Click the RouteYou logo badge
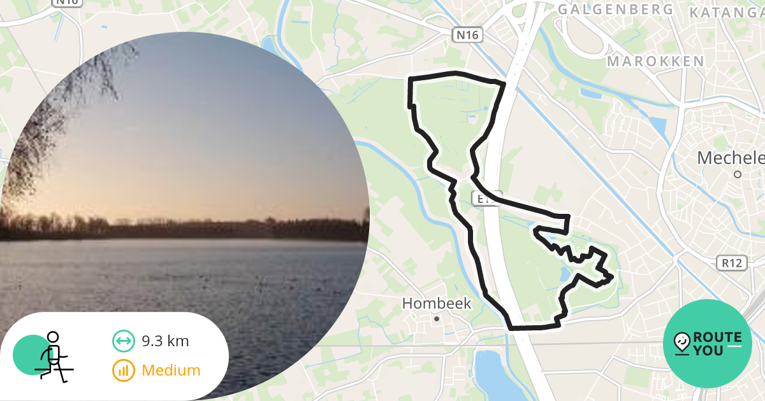 tap(708, 344)
